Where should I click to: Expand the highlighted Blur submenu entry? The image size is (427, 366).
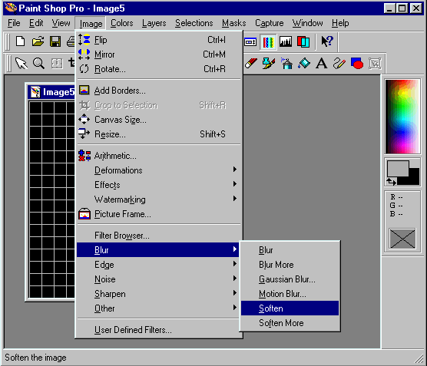point(158,250)
